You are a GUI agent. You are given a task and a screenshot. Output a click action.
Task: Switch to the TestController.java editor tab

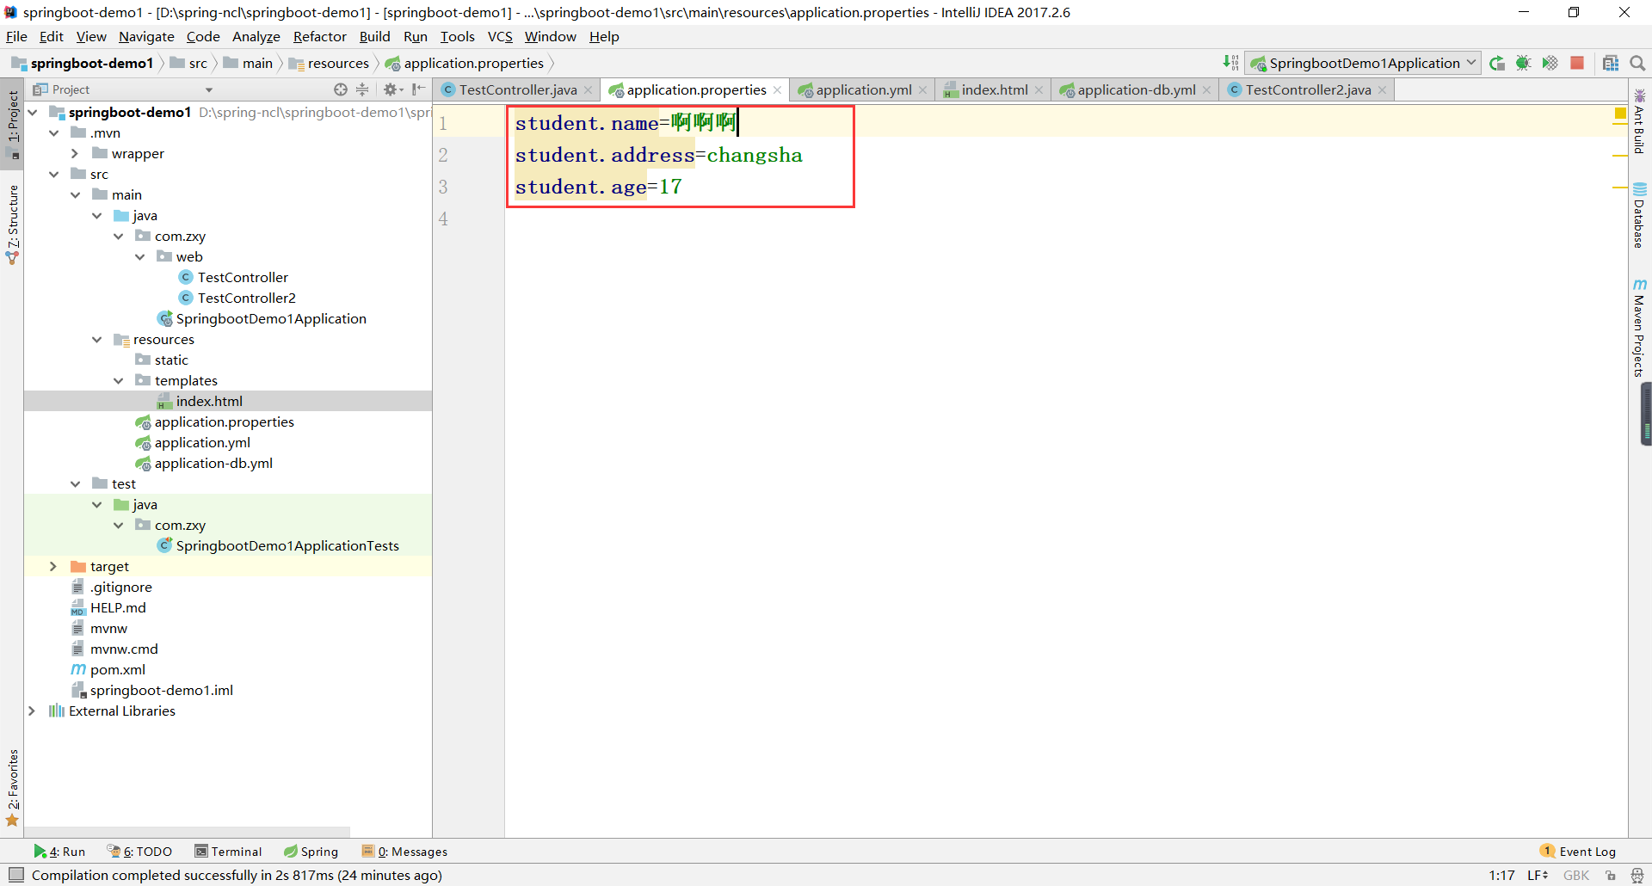point(517,89)
